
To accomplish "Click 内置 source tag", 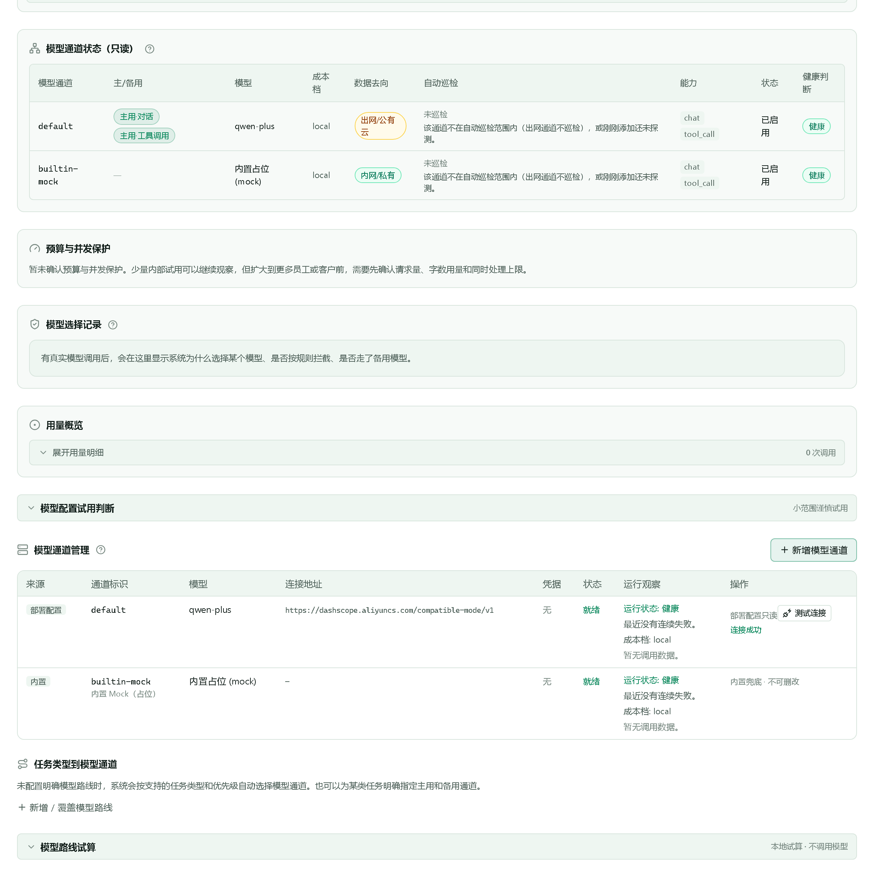I will [x=38, y=682].
